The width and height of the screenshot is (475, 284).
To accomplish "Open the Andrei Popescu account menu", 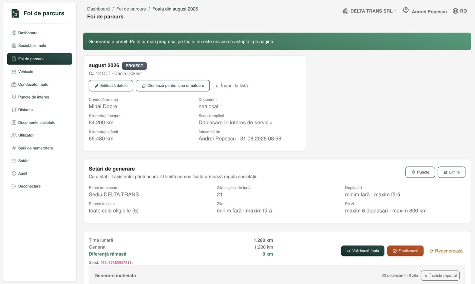I will pos(429,12).
